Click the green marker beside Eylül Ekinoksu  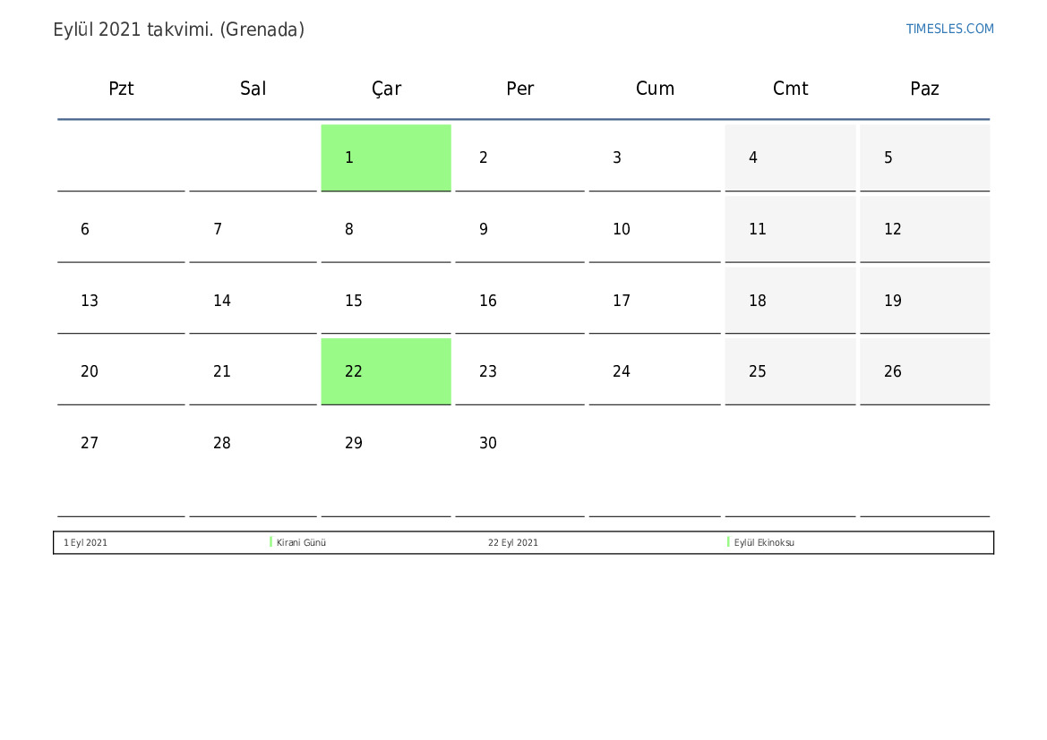(728, 542)
